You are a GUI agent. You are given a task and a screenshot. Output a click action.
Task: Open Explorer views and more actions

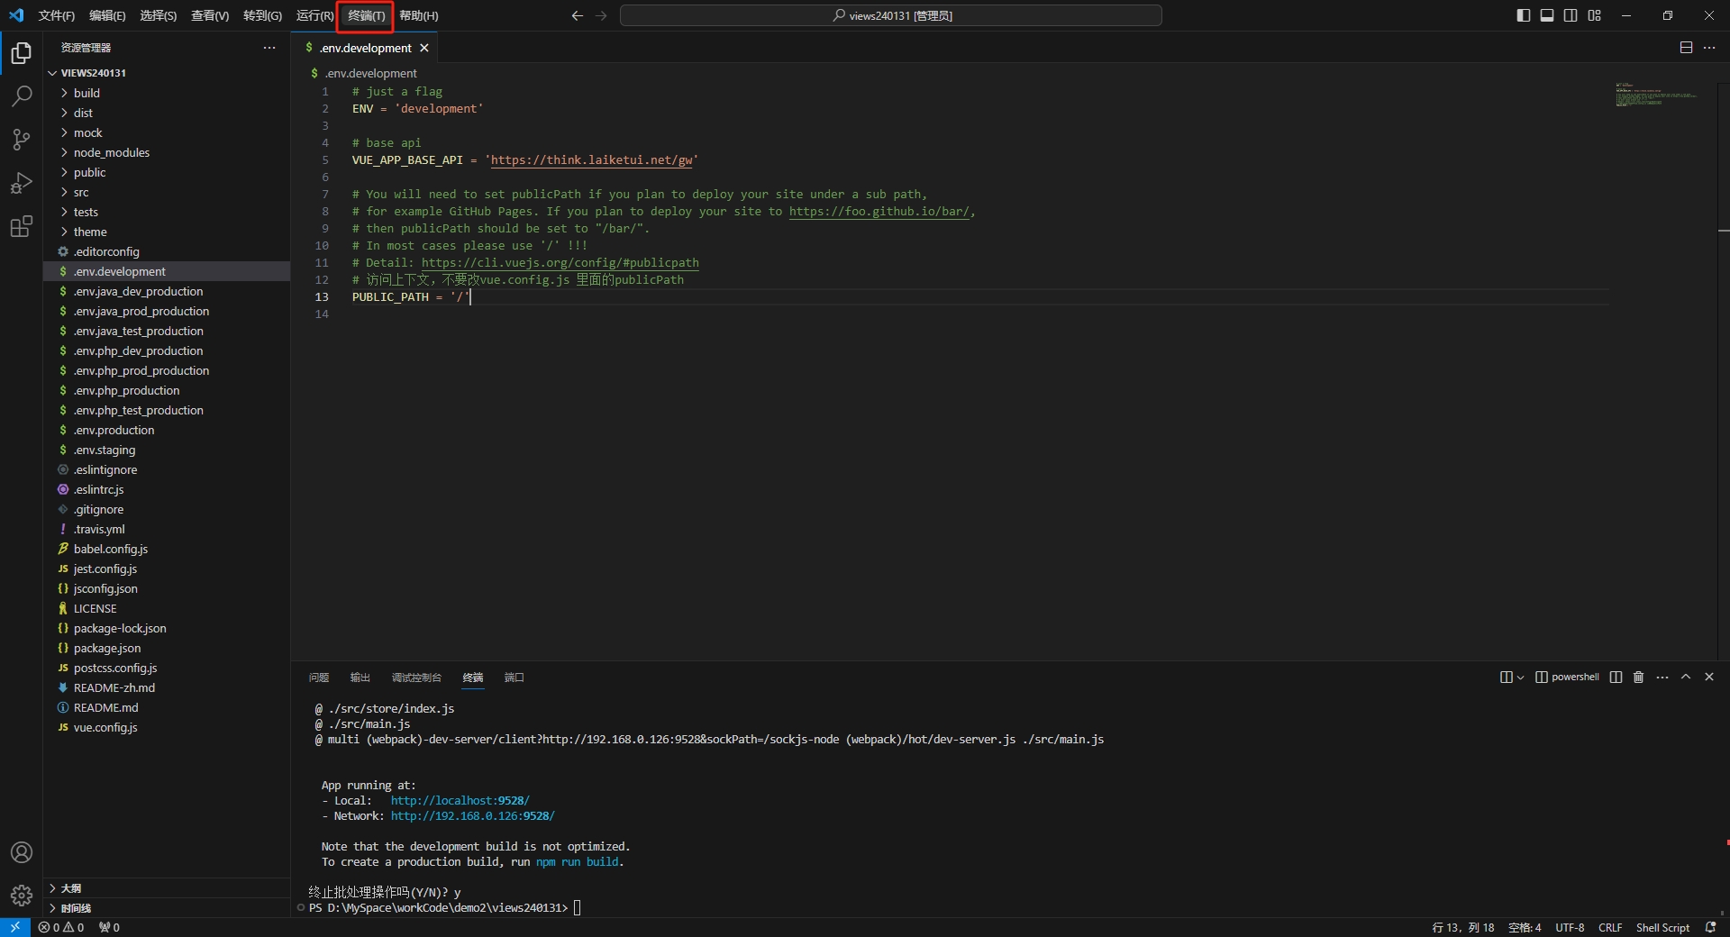269,48
